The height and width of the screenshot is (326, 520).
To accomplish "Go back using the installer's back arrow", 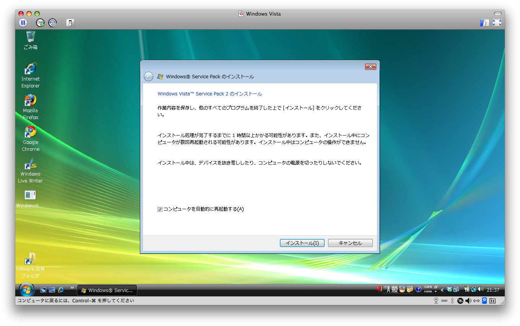I will coord(148,76).
